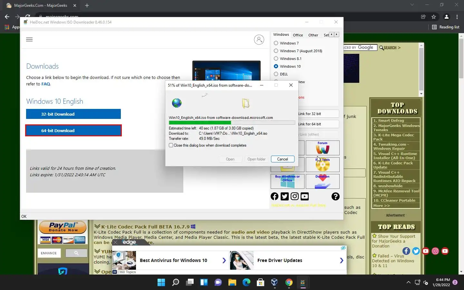Viewport: 464px width, 290px height.
Task: Click 64-bit Download button
Action: 73,130
